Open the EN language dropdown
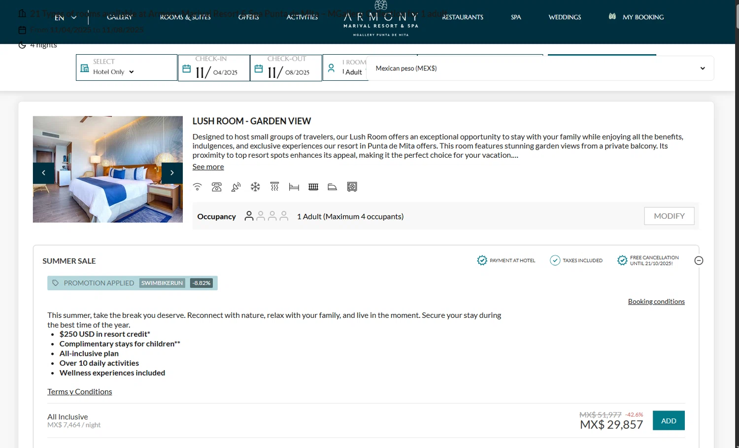The height and width of the screenshot is (448, 739). click(66, 17)
